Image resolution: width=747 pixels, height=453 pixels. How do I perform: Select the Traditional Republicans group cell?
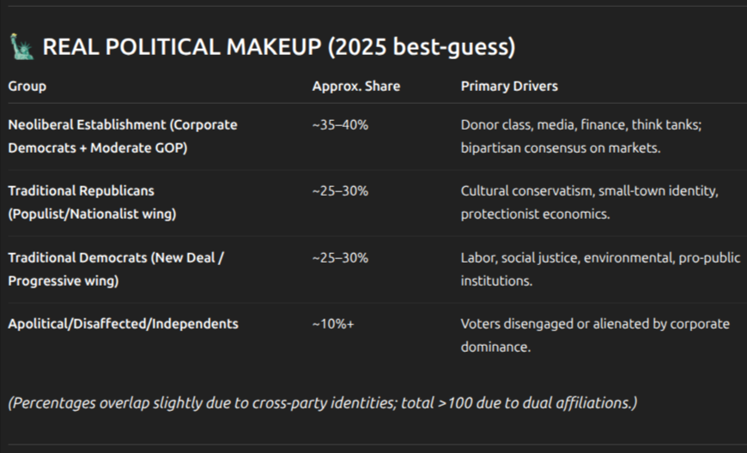(92, 202)
